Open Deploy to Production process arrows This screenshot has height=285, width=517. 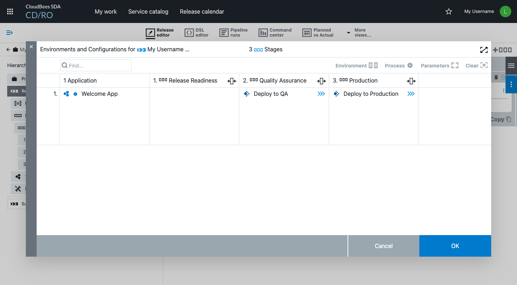[x=411, y=94]
